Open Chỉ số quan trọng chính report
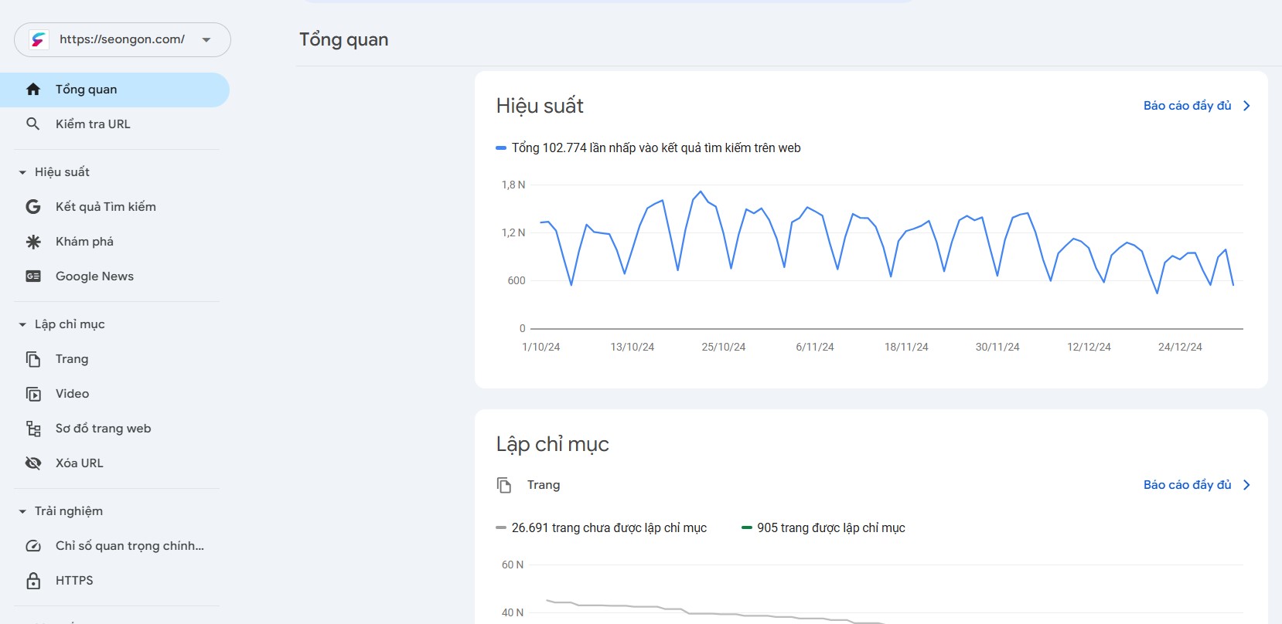This screenshot has width=1282, height=624. click(x=130, y=546)
